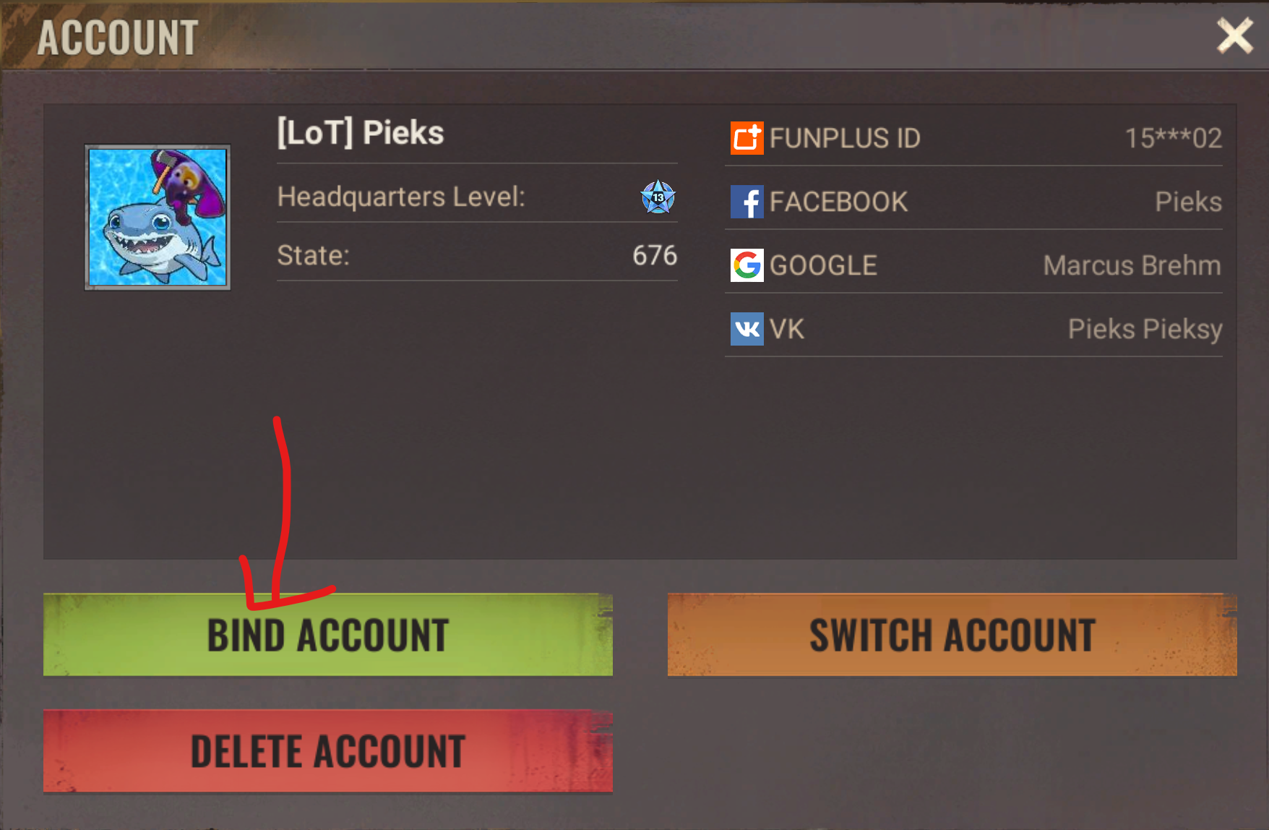Select the masked FunPlus ID 15***02
The image size is (1269, 830).
[1173, 138]
